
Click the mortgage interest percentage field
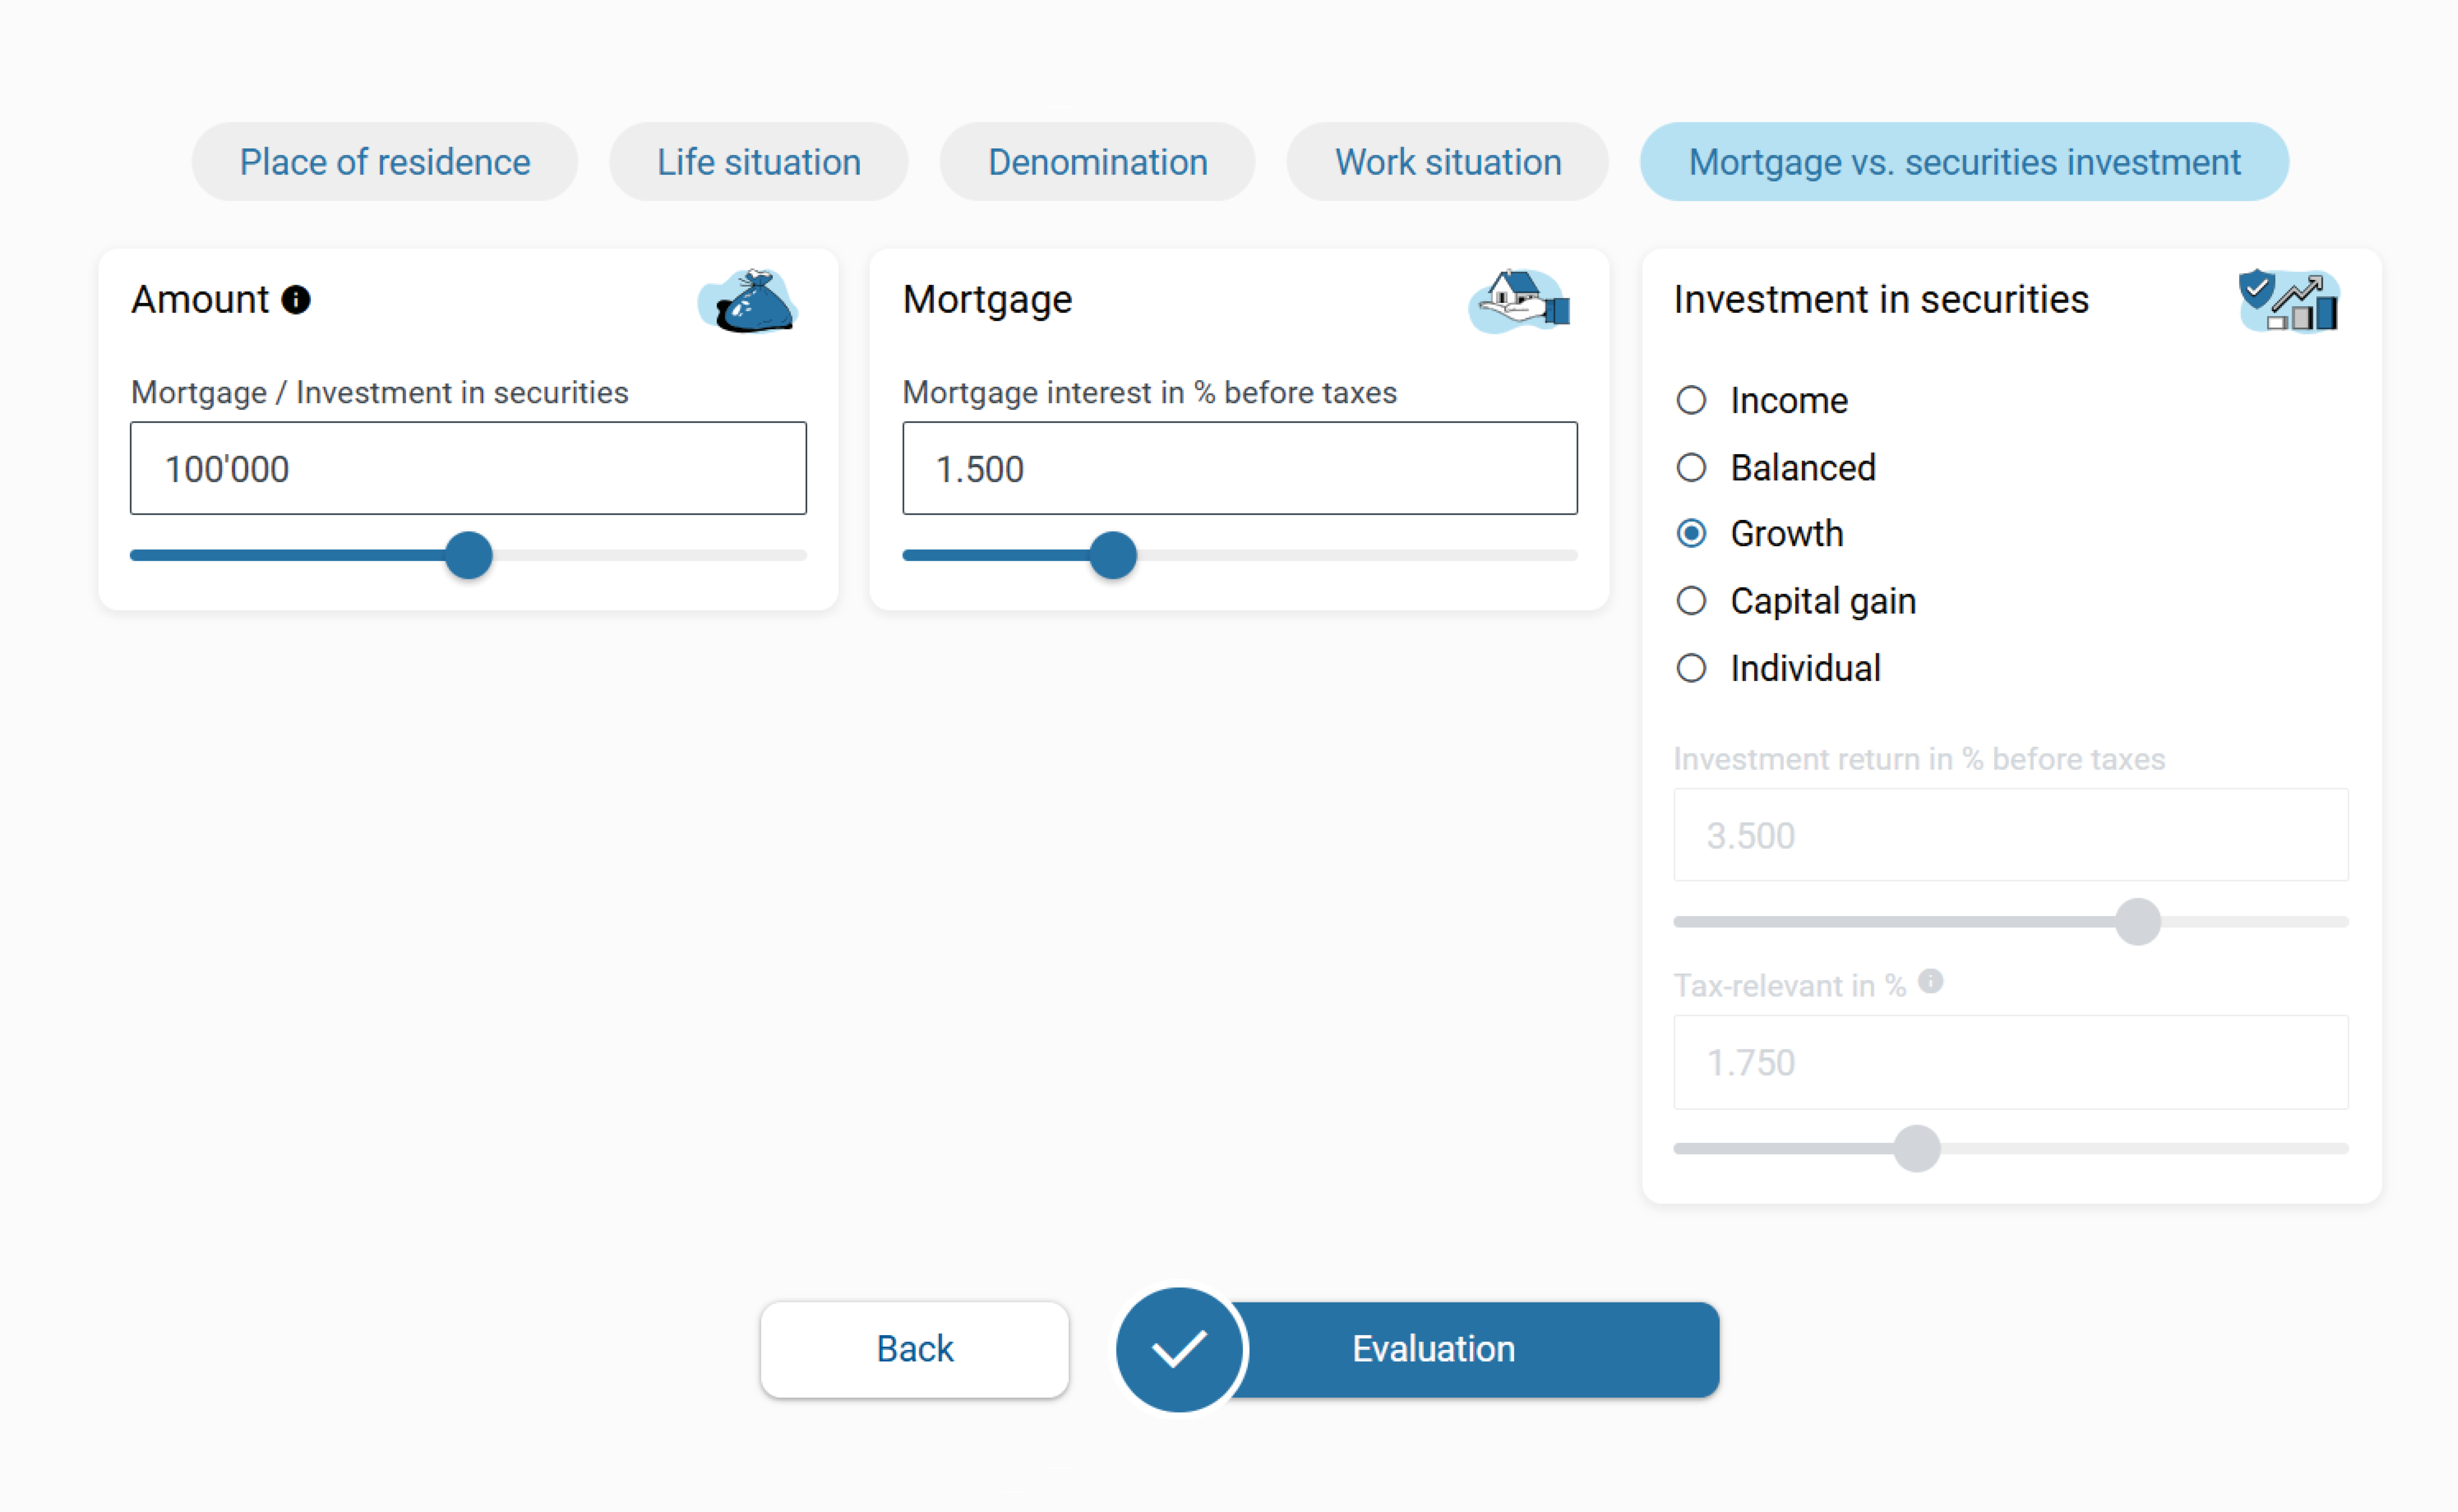(1239, 468)
